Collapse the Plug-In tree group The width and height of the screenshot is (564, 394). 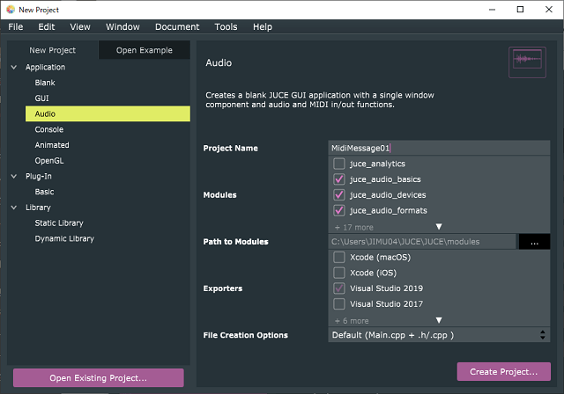14,176
